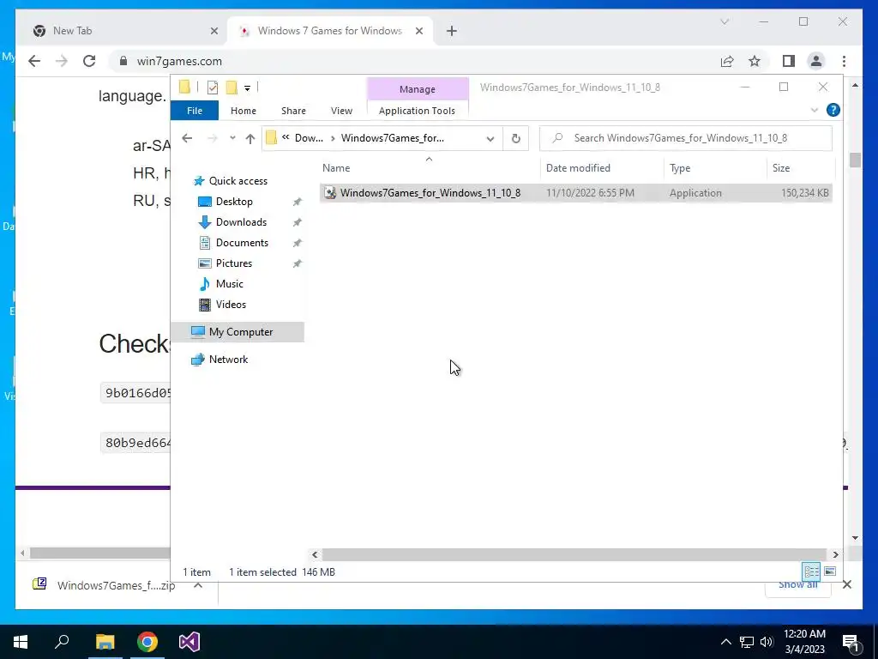Click the Search Windows7Games_for_Windows_11_10_8 field

[x=686, y=138]
